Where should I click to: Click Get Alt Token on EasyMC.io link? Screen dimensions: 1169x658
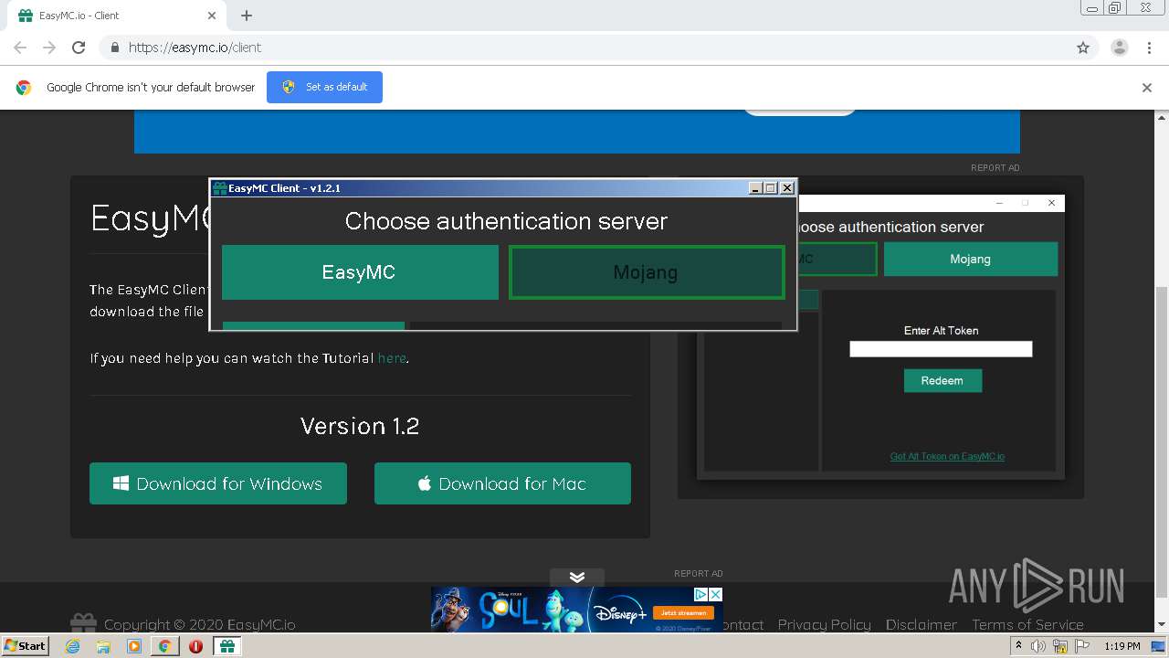coord(947,456)
